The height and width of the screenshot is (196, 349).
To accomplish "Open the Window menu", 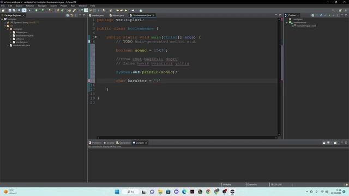I will click(82, 6).
